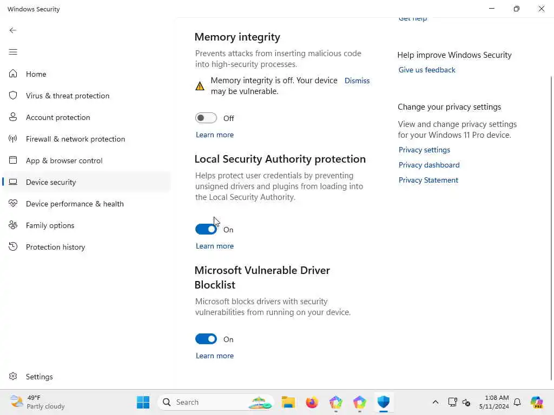554x415 pixels.
Task: Select App & browser control
Action: coord(87,160)
